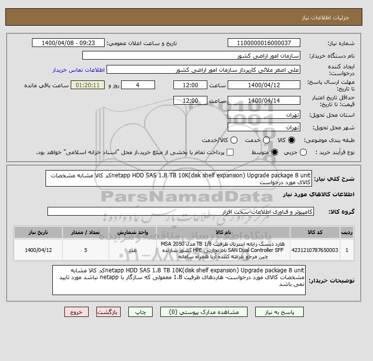Image resolution: width=373 pixels, height=361 pixels.
Task: Click the تعداد / مقدار column header
Action: 86,232
